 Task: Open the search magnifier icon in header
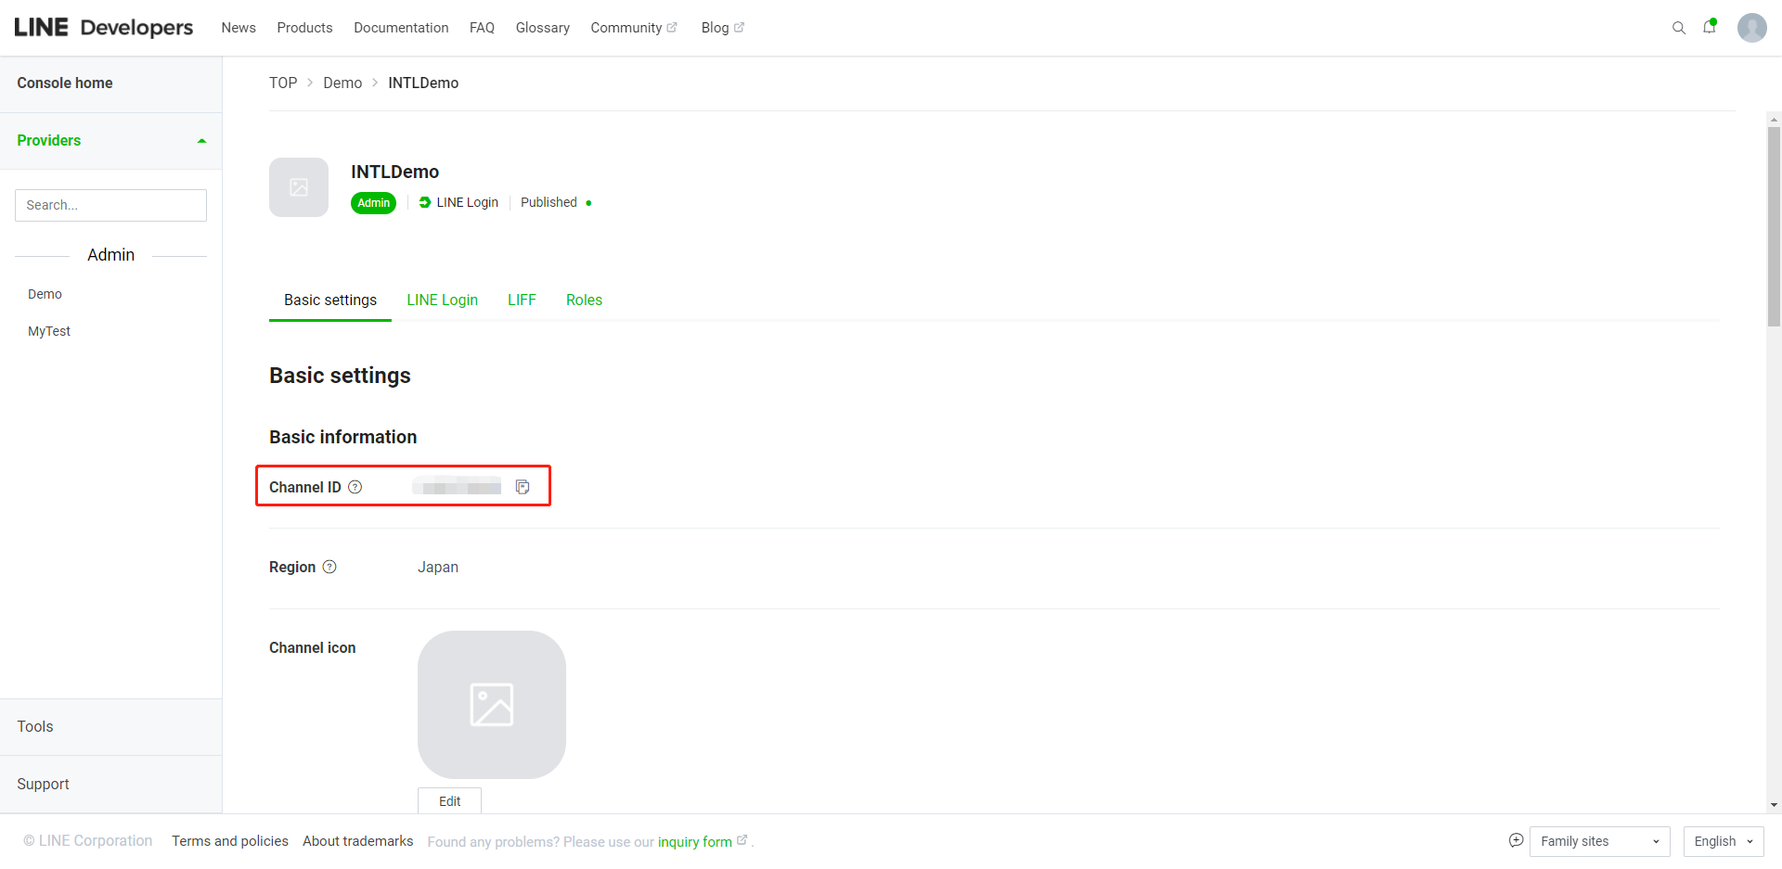click(x=1678, y=28)
